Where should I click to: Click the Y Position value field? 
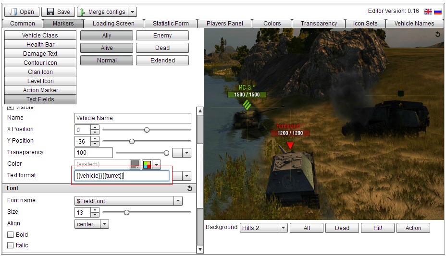pos(83,141)
